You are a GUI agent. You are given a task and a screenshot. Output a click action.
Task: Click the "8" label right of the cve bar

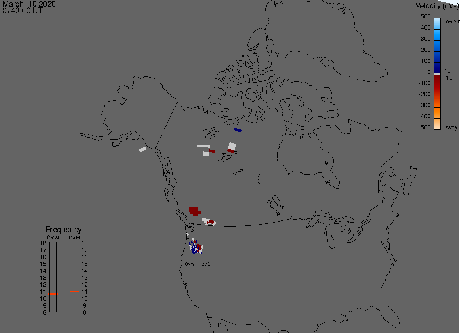point(84,313)
